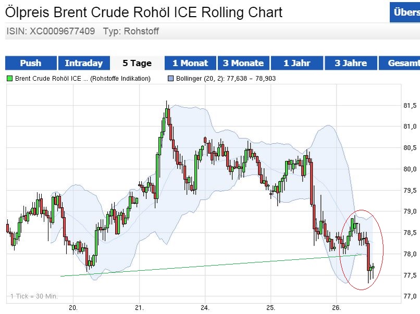View the "3 Jahre" timeframe
Viewport: 420px width, 314px height.
[350, 63]
